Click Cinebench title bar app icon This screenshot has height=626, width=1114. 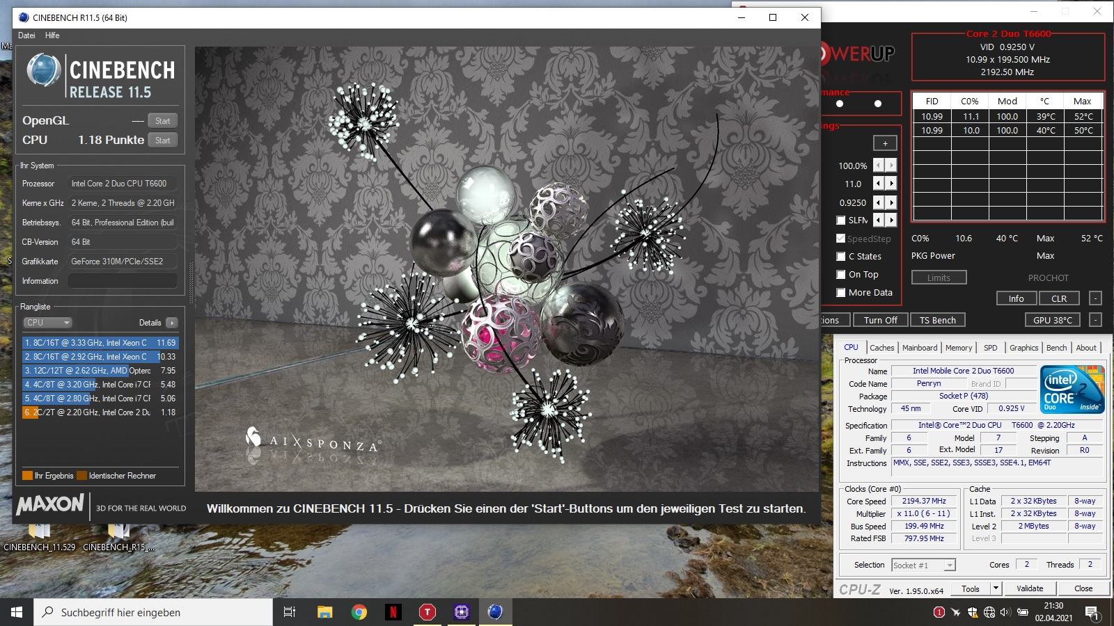[23, 17]
